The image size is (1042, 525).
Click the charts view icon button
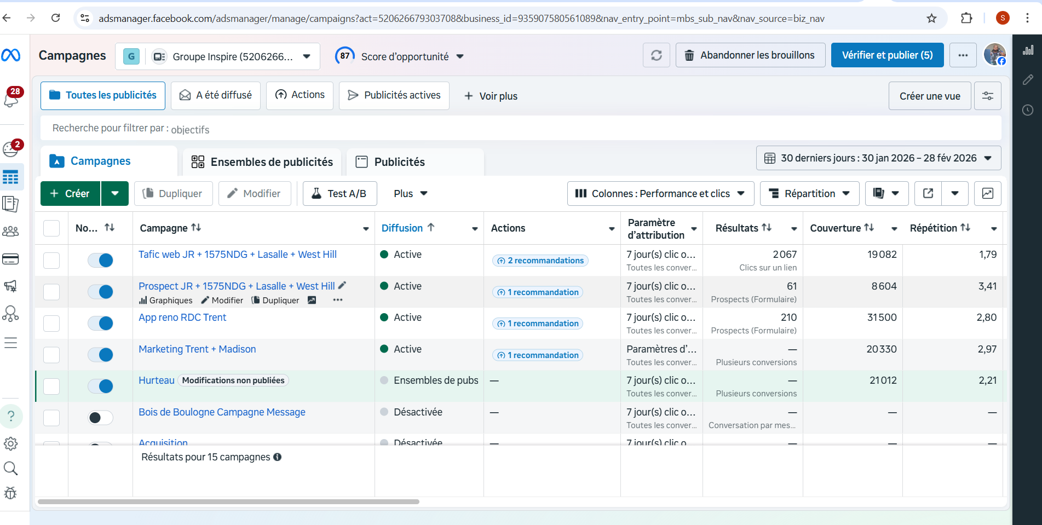[x=987, y=193]
